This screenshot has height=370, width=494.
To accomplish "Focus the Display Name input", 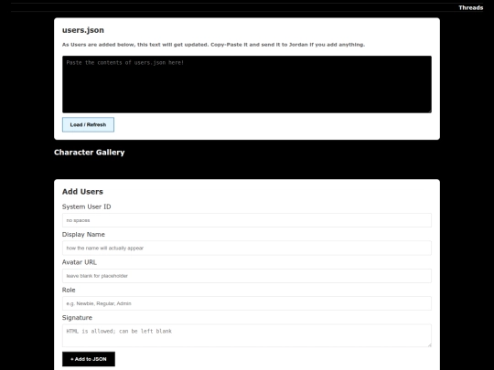I will point(247,248).
